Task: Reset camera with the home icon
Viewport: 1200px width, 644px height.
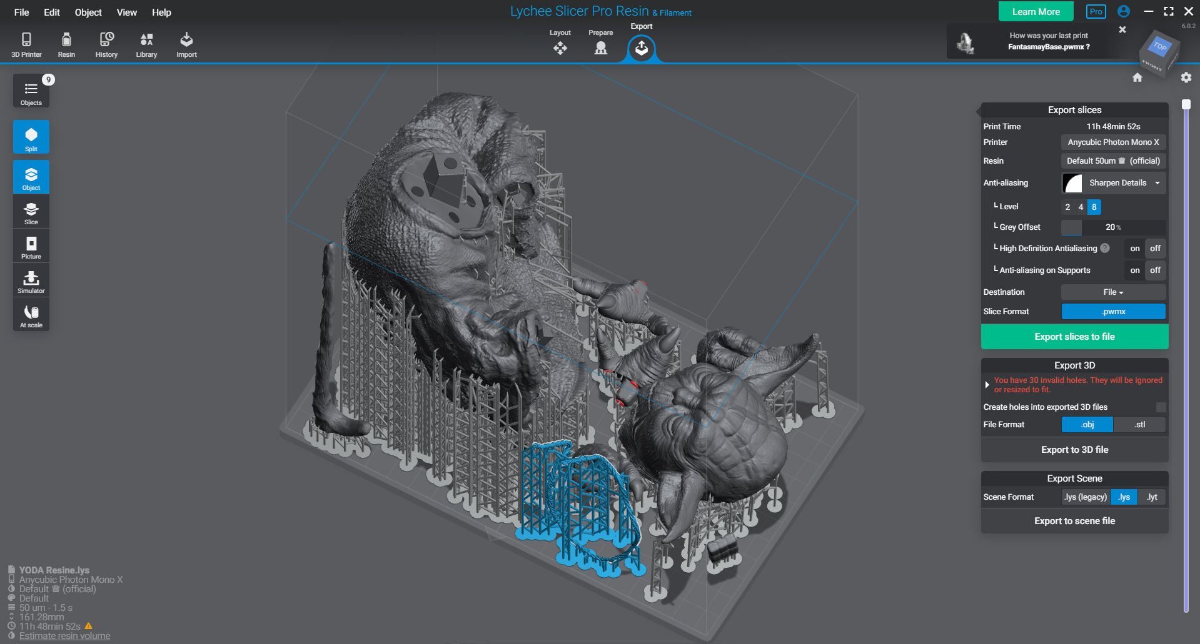Action: [1137, 77]
